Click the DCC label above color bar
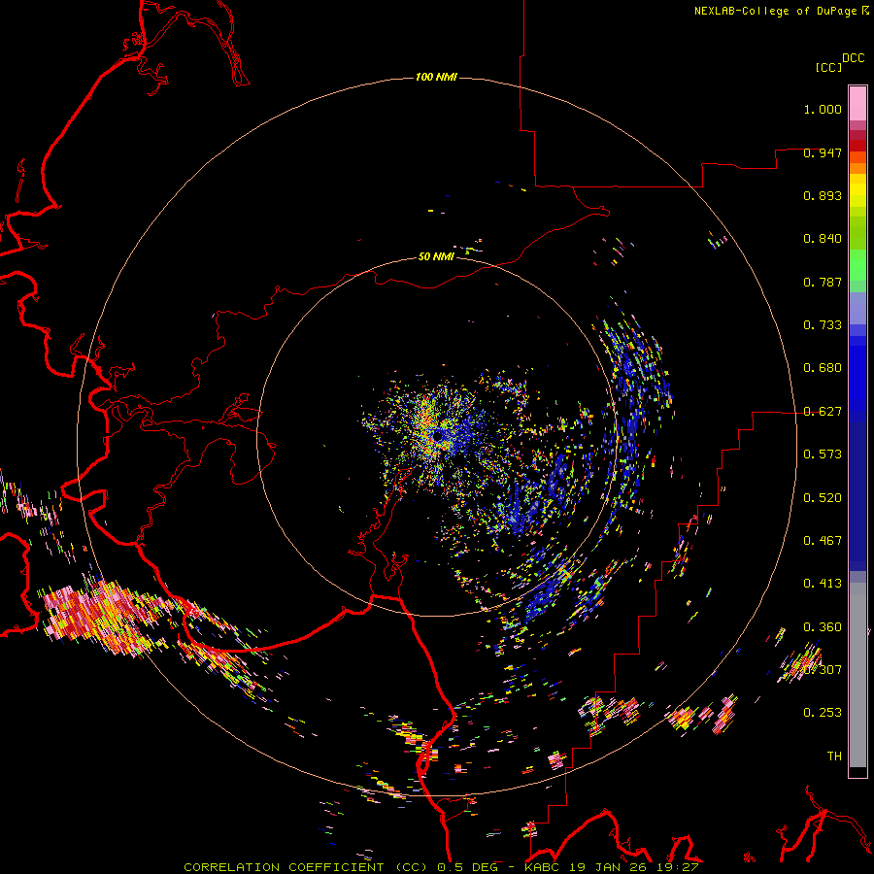Screen dimensions: 874x874 pos(853,58)
